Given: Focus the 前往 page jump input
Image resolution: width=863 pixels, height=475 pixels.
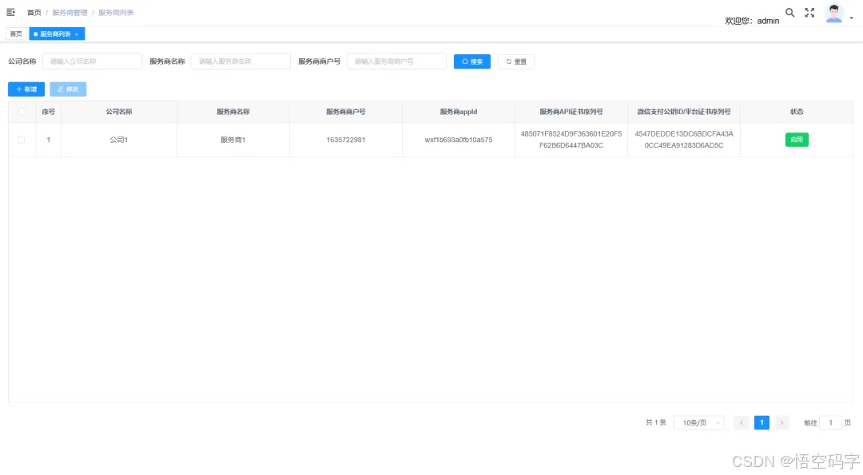Looking at the screenshot, I should click(x=830, y=423).
